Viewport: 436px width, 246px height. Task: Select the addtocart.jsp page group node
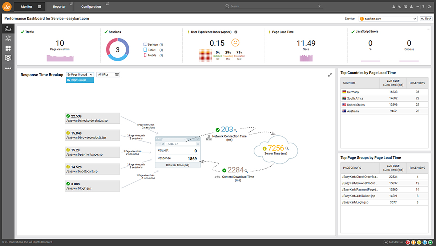(93, 169)
